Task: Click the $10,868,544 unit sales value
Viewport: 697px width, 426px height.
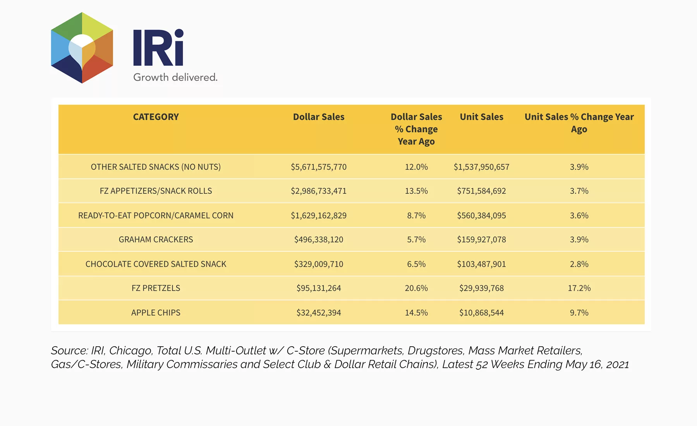Action: (482, 313)
